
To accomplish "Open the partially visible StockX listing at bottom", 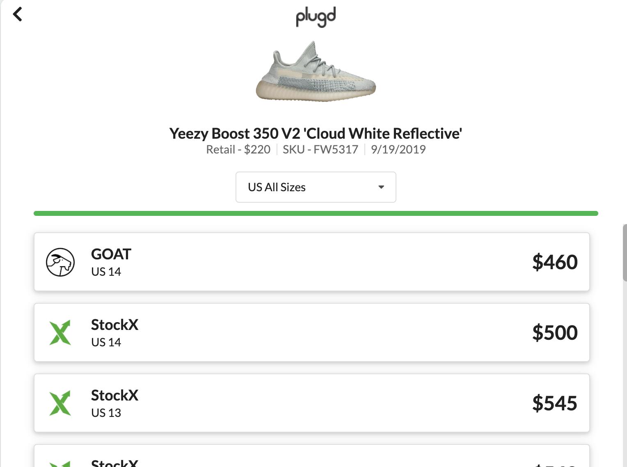I will coord(312,456).
